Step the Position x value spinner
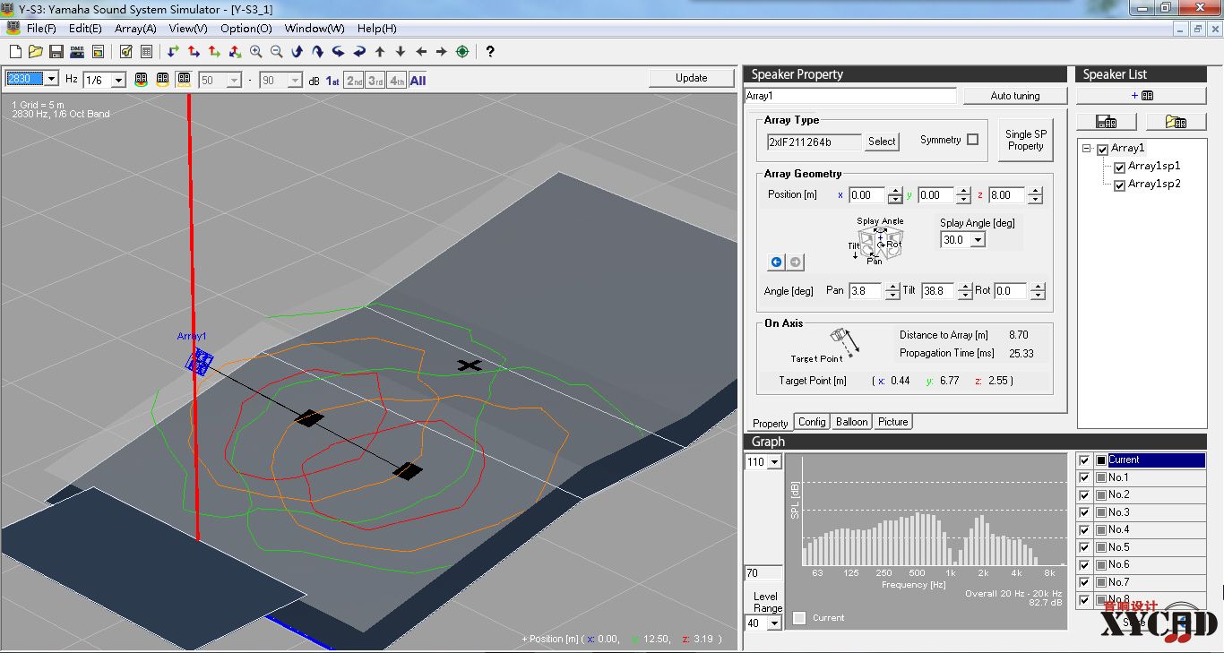Viewport: 1224px width, 653px height. point(894,195)
